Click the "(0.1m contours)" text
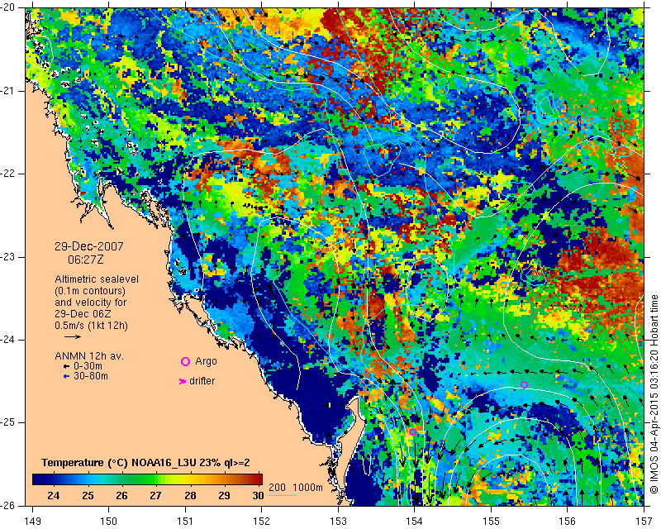This screenshot has height=529, width=661. pyautogui.click(x=90, y=291)
